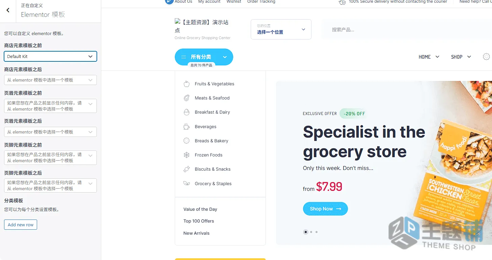This screenshot has height=260, width=492.
Task: Expand the 选择一个位置 location selector
Action: (x=281, y=29)
